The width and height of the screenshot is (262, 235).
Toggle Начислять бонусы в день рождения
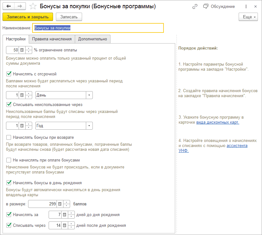[9, 183]
